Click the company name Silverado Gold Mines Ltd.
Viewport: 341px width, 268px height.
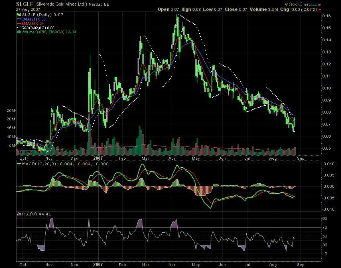click(61, 4)
